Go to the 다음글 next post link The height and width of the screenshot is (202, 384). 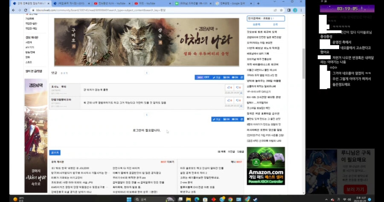click(241, 152)
